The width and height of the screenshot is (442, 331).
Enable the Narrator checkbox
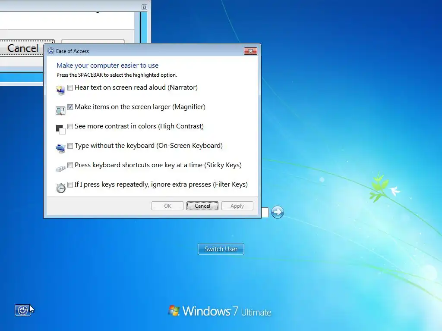pos(70,87)
